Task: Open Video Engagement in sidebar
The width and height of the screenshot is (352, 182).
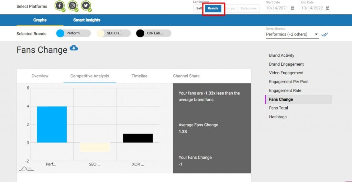Action: 286,73
